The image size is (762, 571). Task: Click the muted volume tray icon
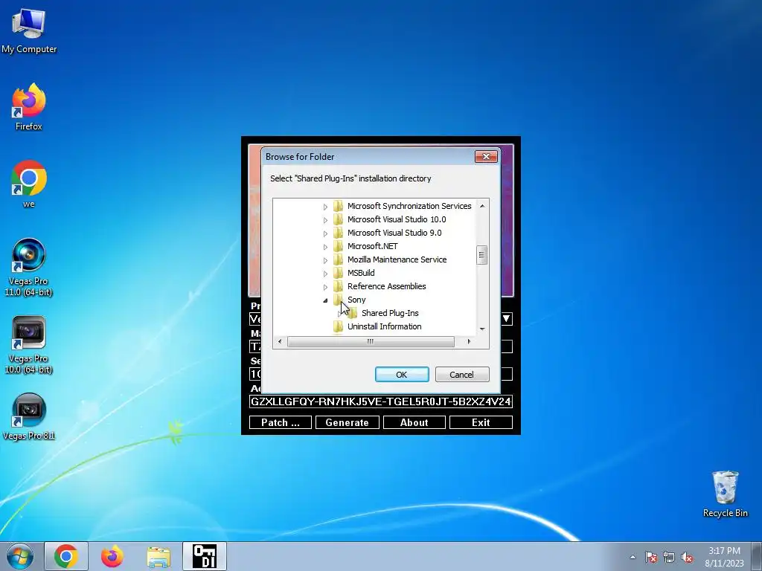(x=687, y=558)
